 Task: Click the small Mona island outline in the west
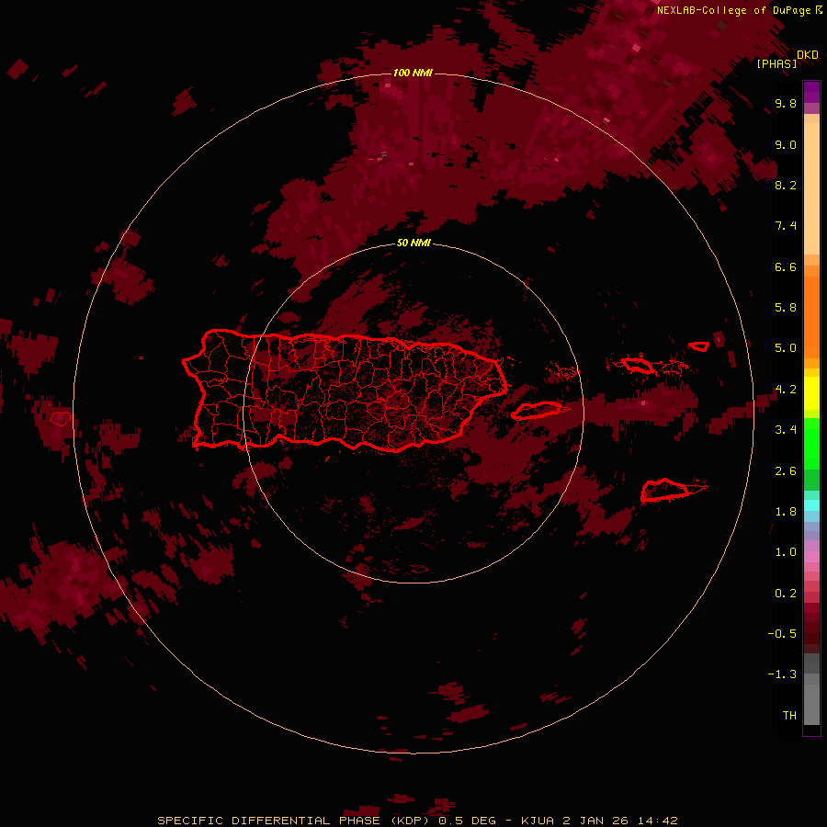pyautogui.click(x=61, y=419)
